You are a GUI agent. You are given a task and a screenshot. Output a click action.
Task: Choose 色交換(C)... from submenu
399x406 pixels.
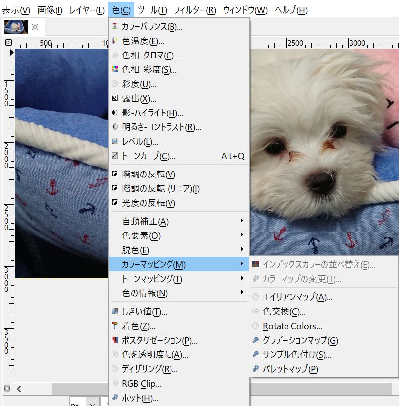pos(324,311)
